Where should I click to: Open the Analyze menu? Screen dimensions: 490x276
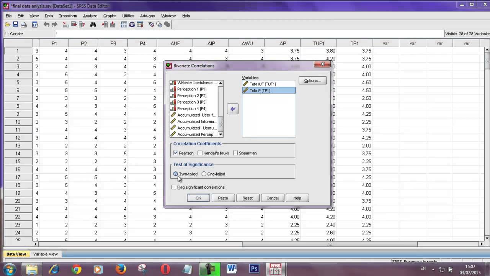(x=90, y=16)
